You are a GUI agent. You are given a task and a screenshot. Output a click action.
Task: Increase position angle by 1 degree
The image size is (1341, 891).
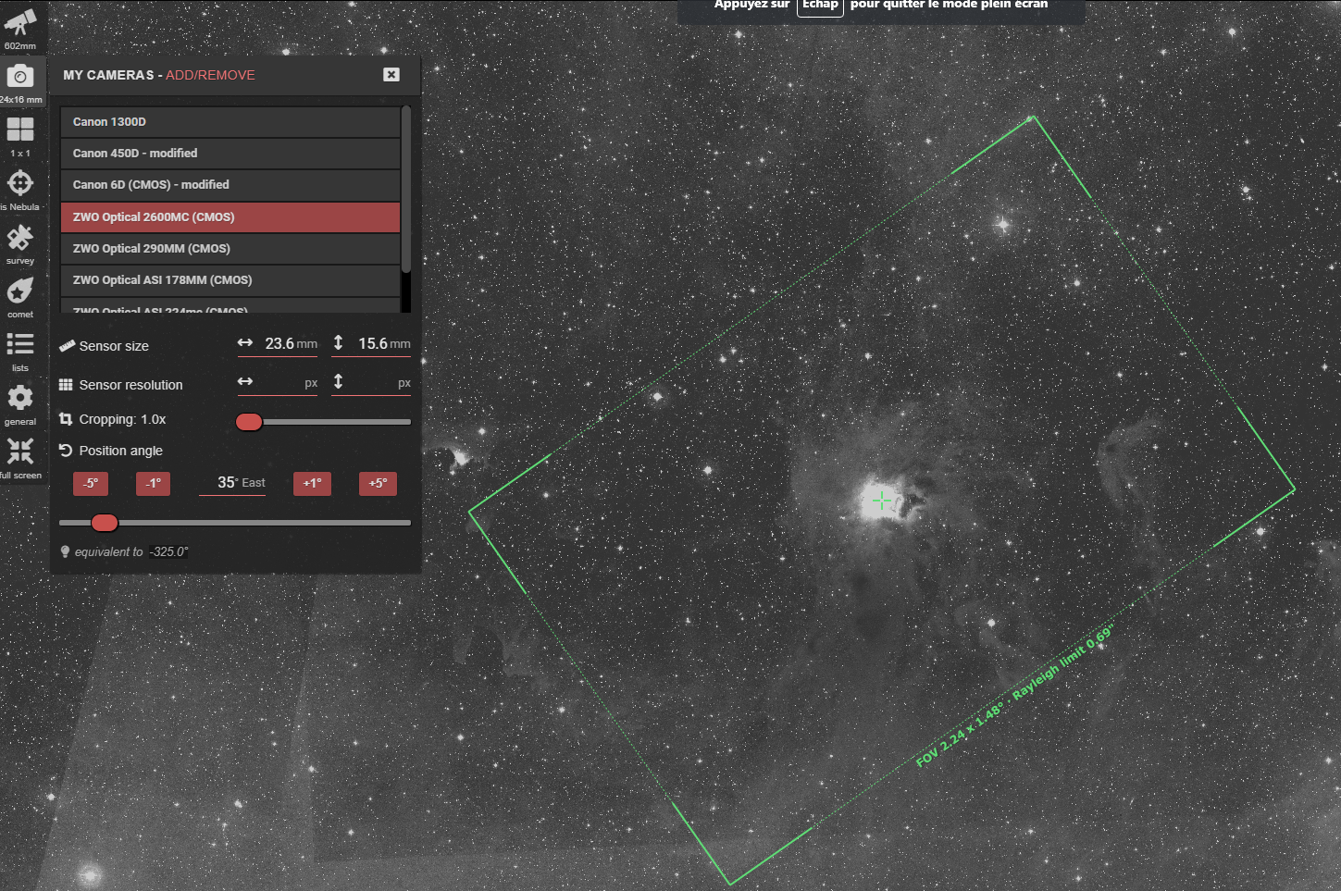click(312, 483)
